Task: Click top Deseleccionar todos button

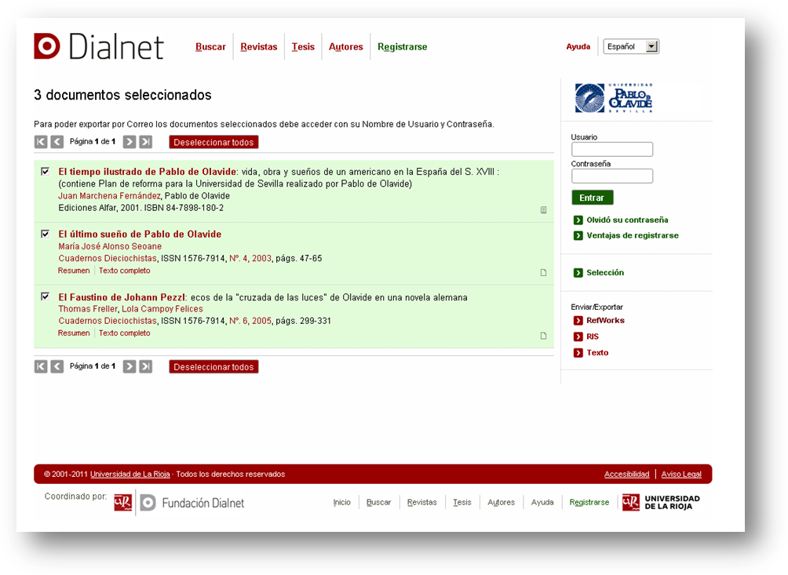Action: coord(213,142)
